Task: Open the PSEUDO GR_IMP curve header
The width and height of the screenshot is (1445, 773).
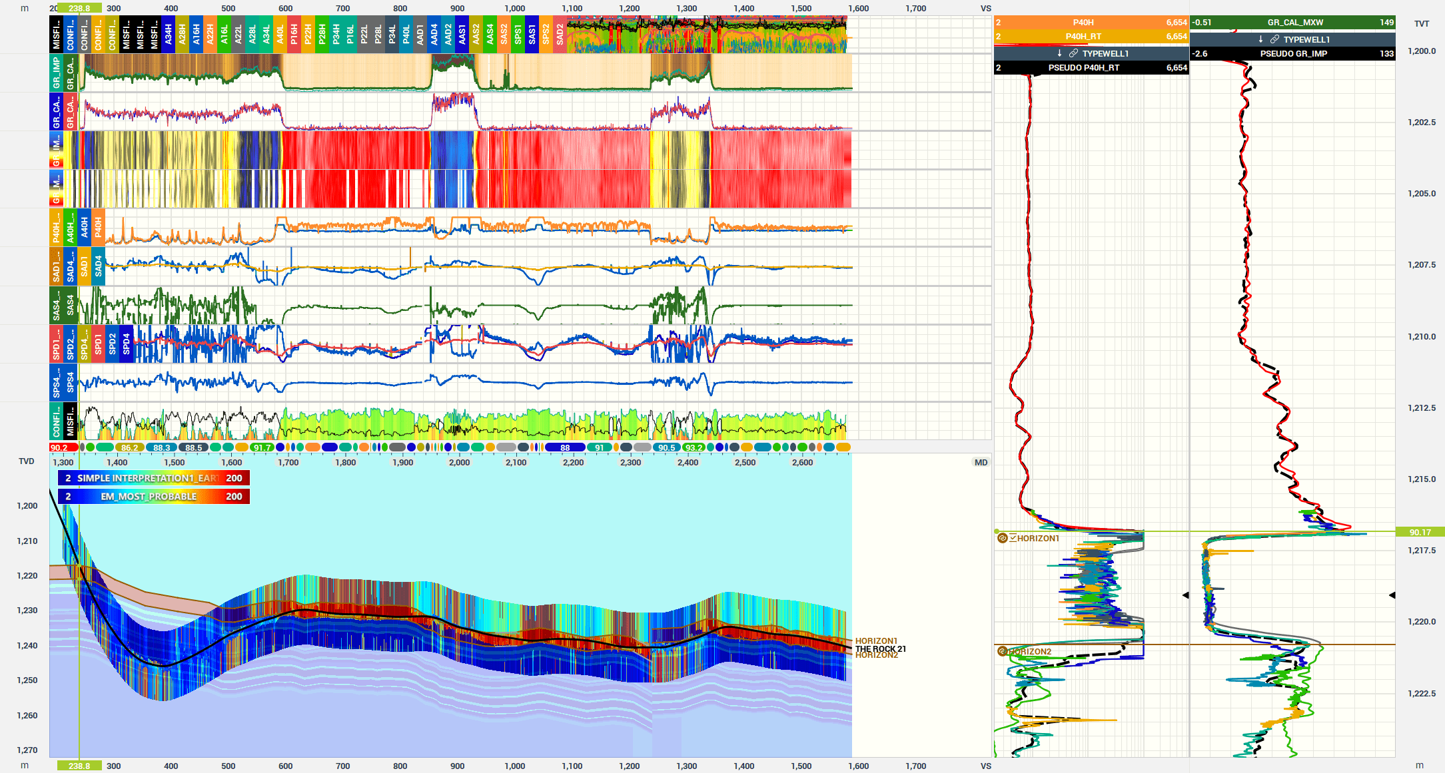Action: 1292,54
